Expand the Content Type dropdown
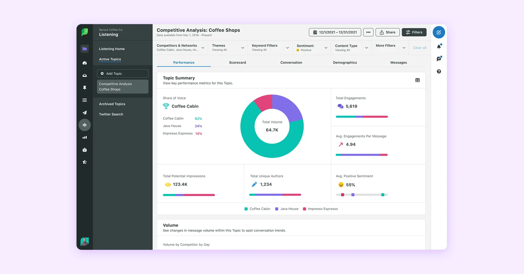 click(351, 47)
